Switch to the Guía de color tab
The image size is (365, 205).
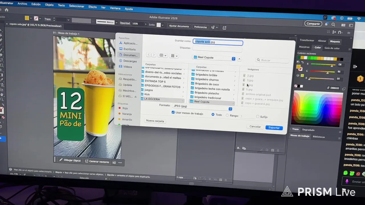[x=332, y=48]
